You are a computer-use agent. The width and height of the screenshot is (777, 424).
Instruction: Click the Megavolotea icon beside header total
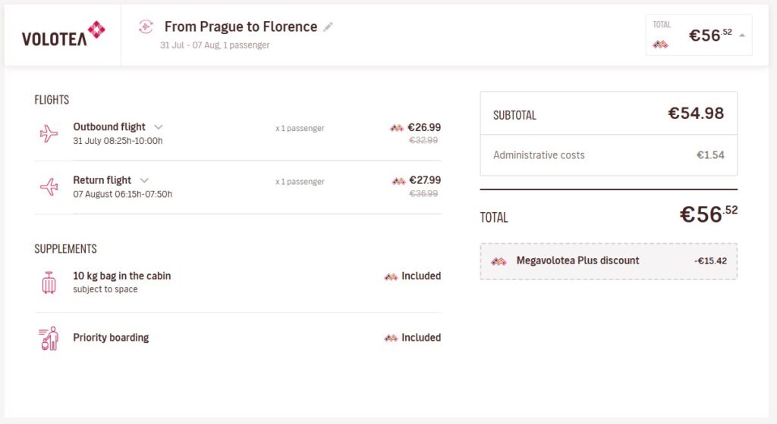[660, 45]
